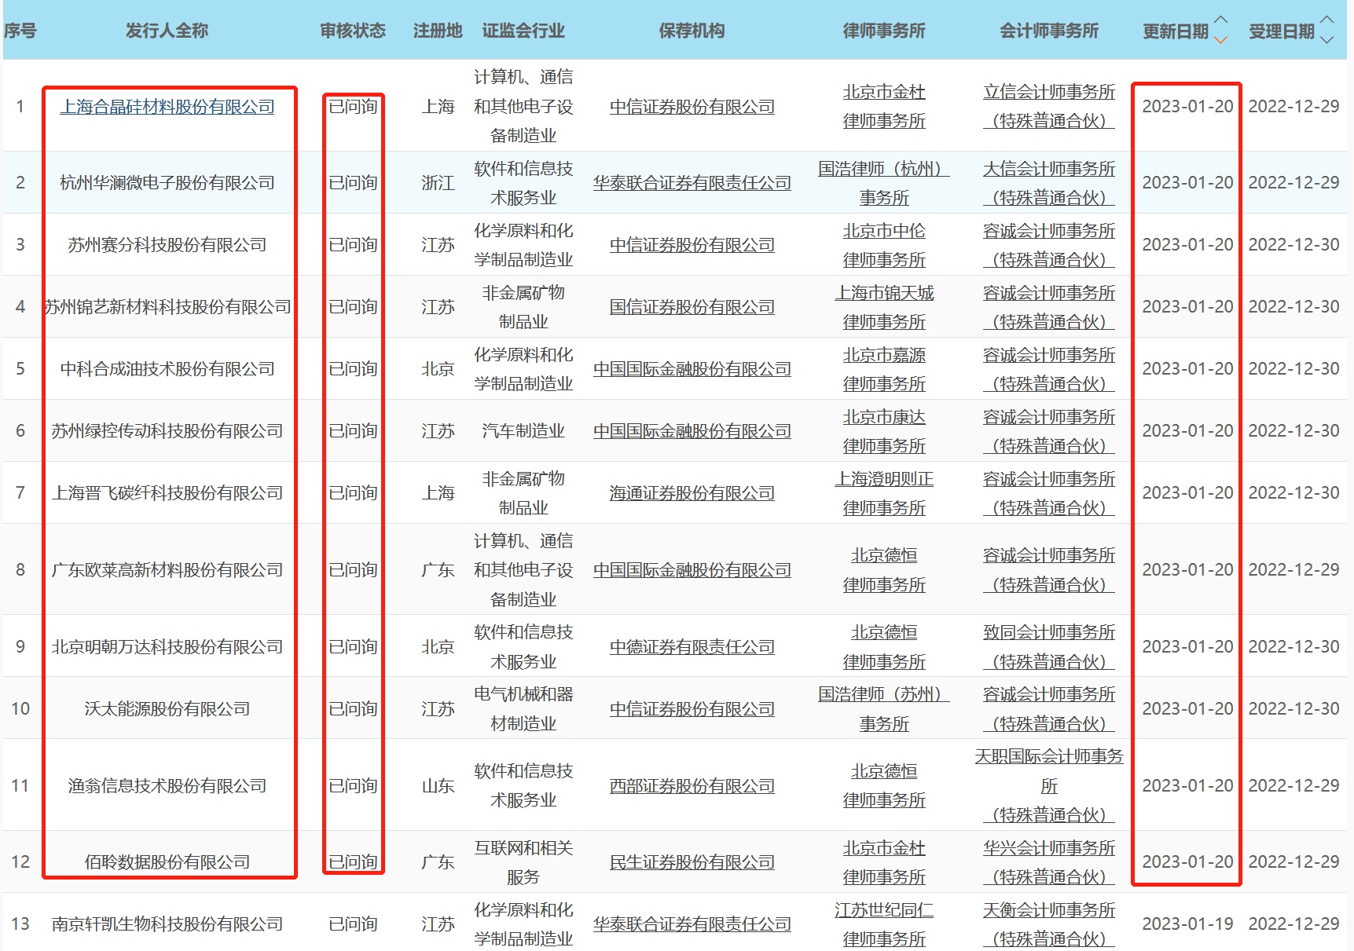The image size is (1354, 951).
Task: Click 山东 registration place cell
Action: pyautogui.click(x=438, y=786)
